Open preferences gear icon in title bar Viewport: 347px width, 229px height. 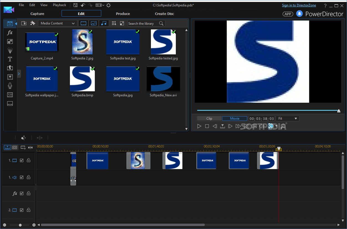[x=108, y=5]
